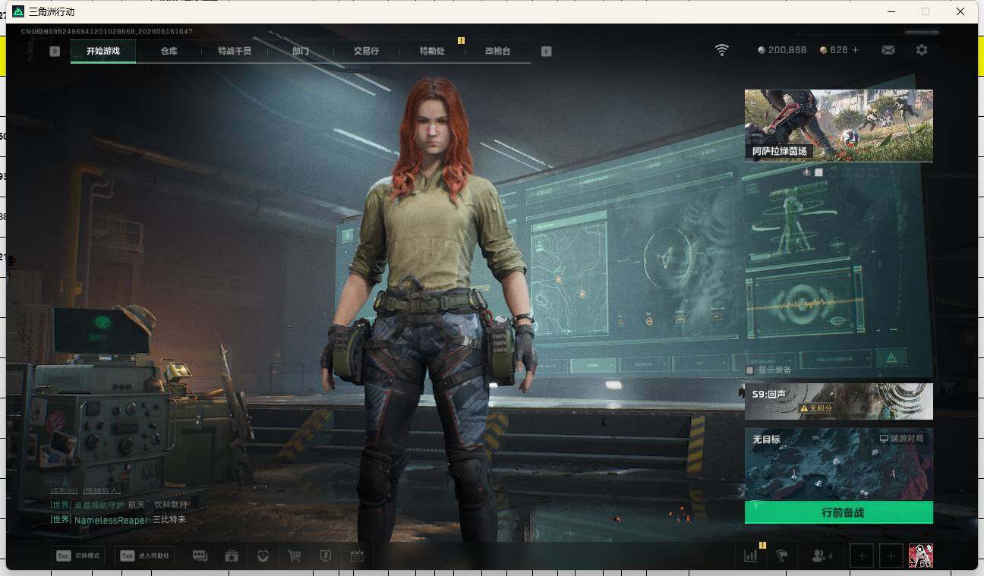This screenshot has height=576, width=984.
Task: Open the chat bubbles icon
Action: coord(200,556)
